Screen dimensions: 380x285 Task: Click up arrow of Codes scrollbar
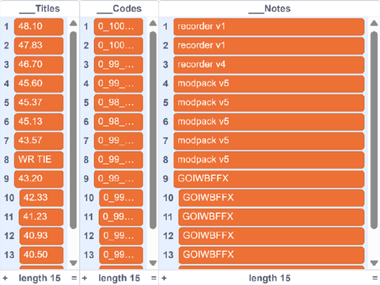pyautogui.click(x=153, y=23)
